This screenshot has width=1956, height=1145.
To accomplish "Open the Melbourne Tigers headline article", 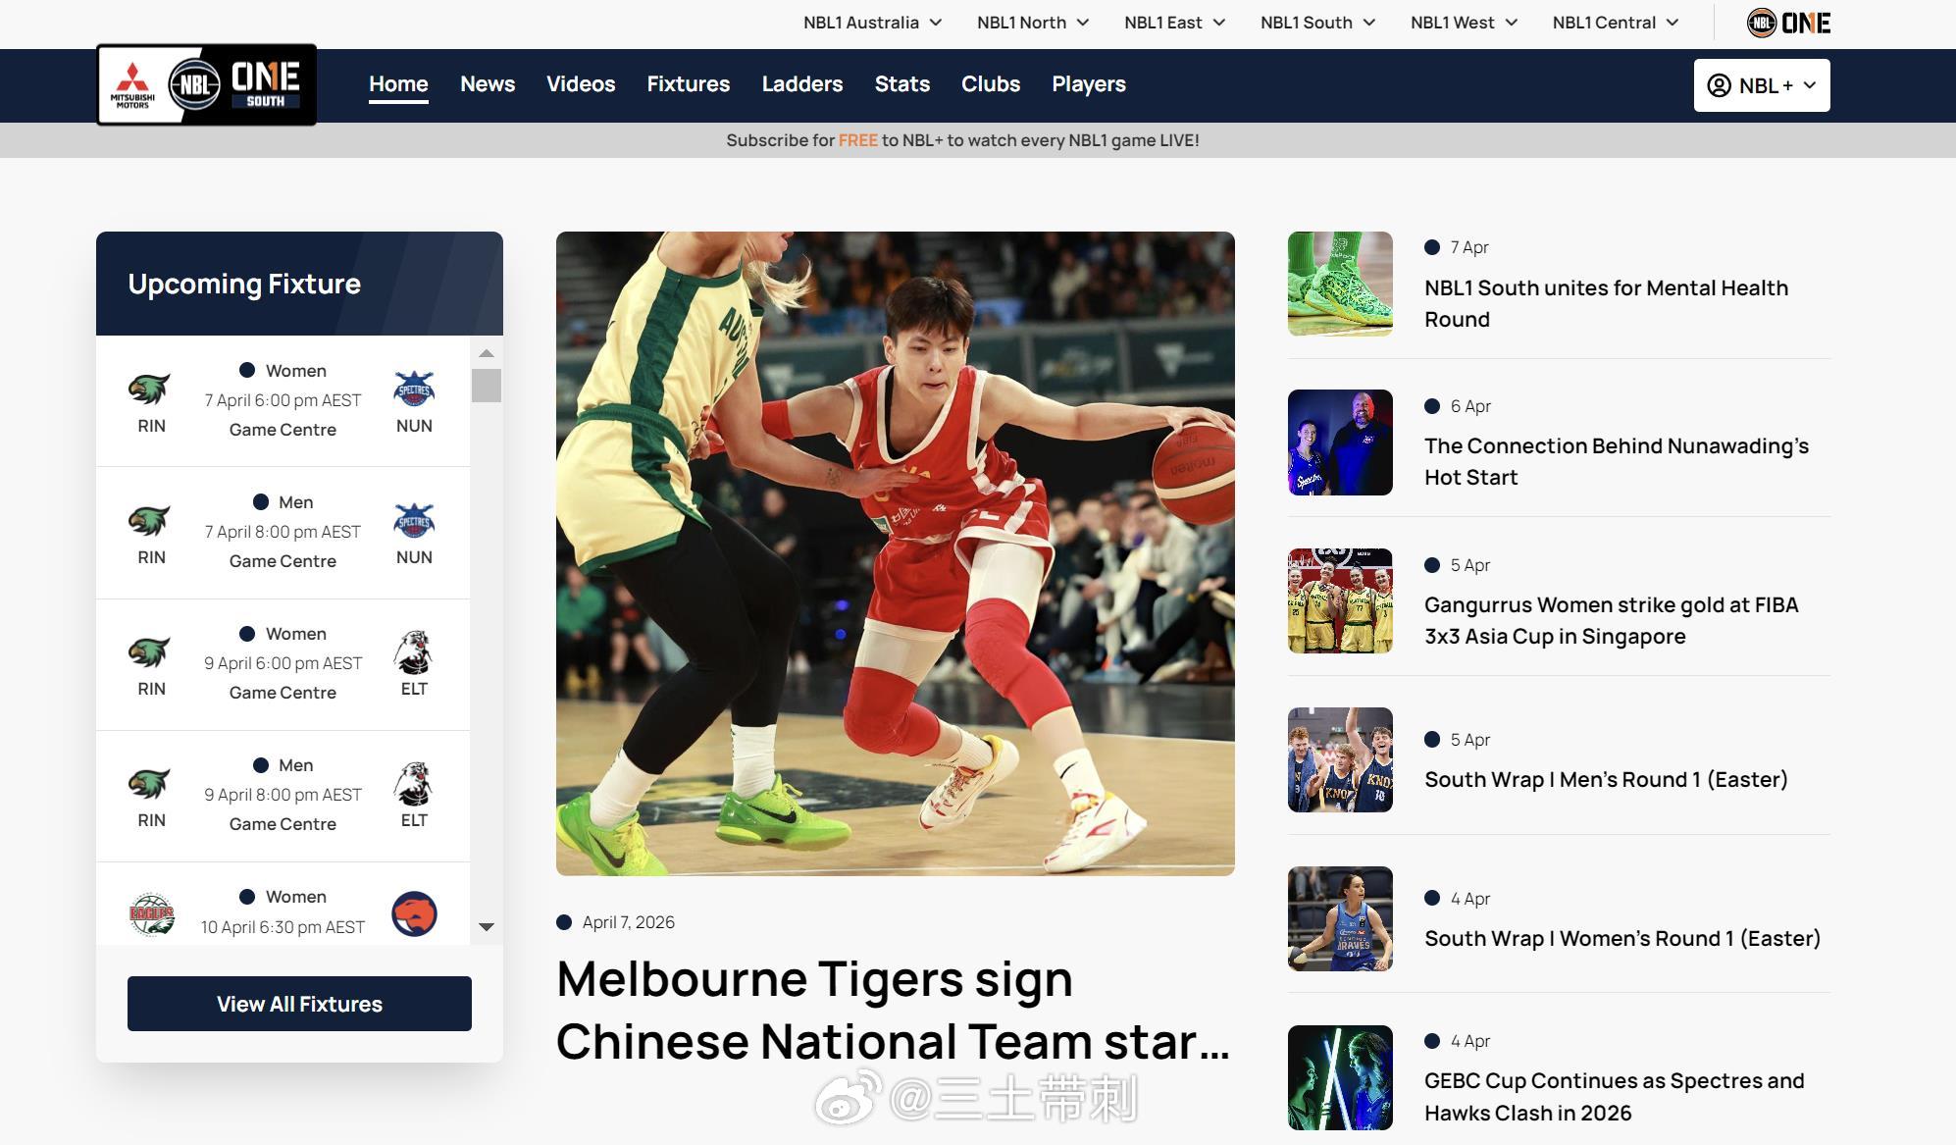I will pos(893,1011).
